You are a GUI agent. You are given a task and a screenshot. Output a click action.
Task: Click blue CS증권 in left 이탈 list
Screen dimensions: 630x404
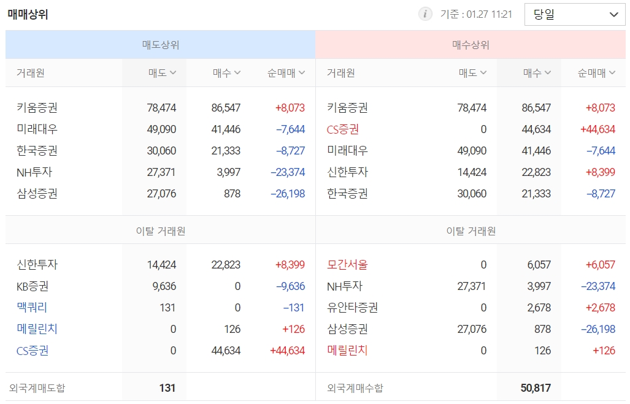coord(33,351)
